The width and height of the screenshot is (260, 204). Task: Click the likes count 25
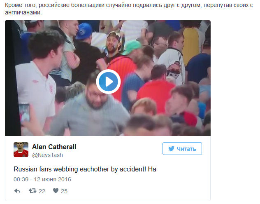[x=64, y=191]
